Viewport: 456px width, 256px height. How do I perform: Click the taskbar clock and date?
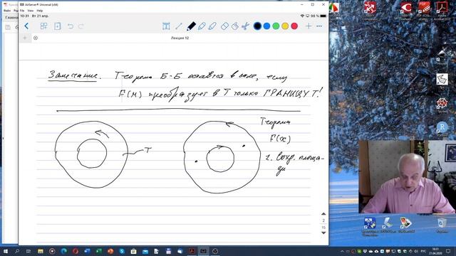tap(435, 251)
